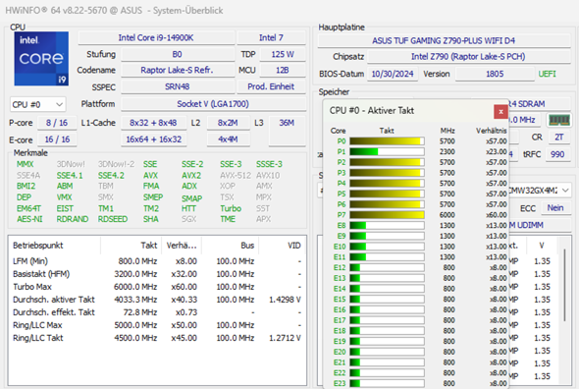Click the AVX2 feature label
Image resolution: width=579 pixels, height=389 pixels.
pyautogui.click(x=191, y=175)
